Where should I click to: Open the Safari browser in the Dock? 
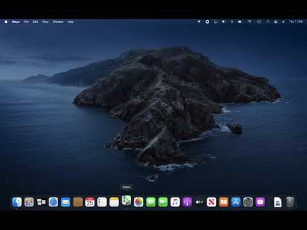coord(53,202)
